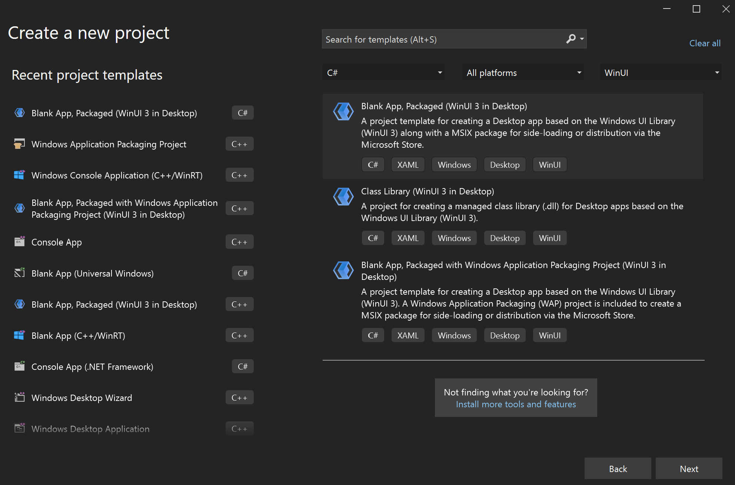The image size is (735, 485).
Task: Select Windows Console Application C++ icon
Action: 20,175
